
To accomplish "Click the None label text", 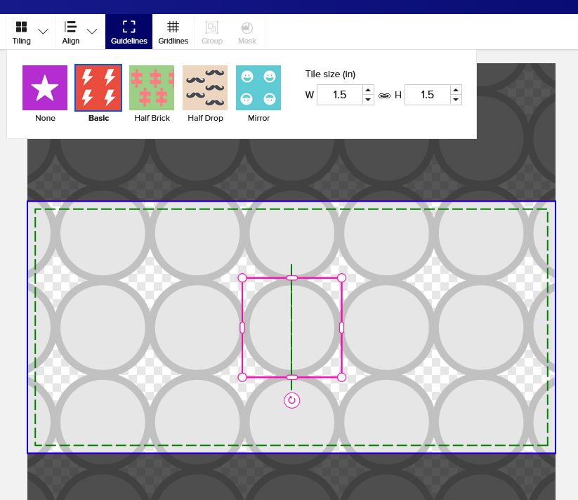I will tap(46, 118).
